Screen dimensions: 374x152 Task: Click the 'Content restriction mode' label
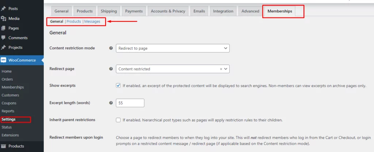[72, 48]
